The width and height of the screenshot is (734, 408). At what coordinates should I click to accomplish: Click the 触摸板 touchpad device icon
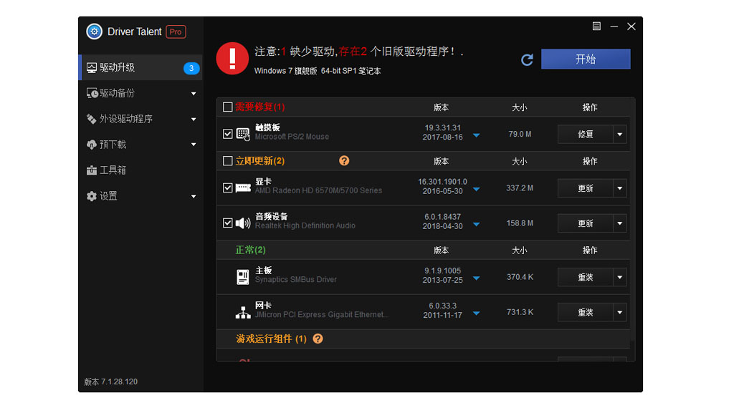pos(243,134)
